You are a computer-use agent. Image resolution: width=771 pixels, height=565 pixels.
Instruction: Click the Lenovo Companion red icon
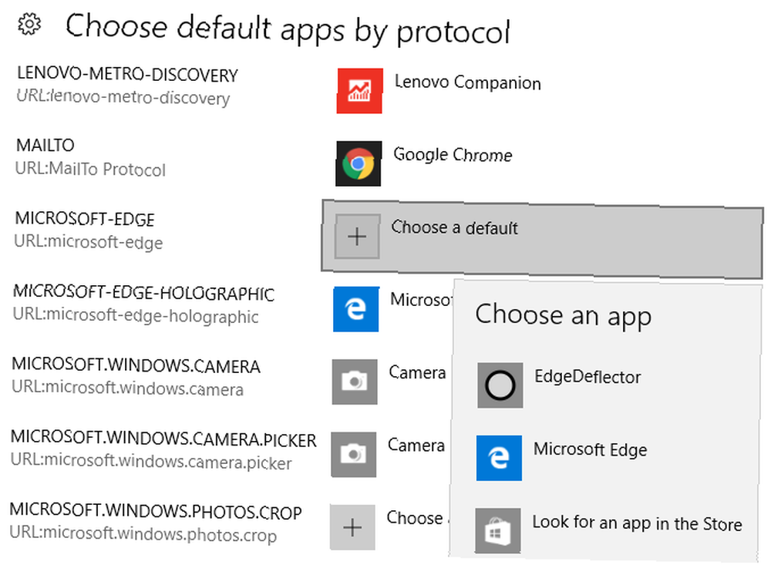[x=359, y=91]
